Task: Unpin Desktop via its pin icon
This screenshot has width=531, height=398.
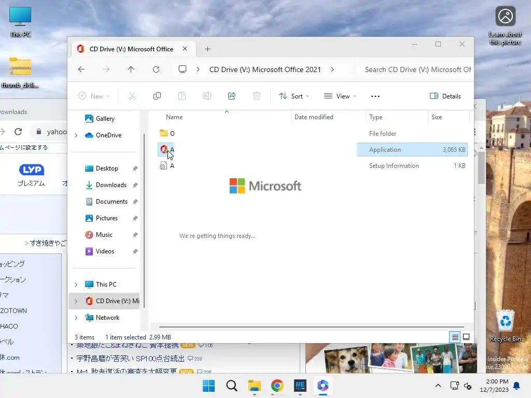Action: tap(135, 168)
